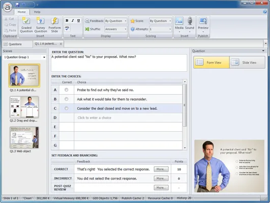Switch to the Questions tab
Image resolution: width=270 pixels, height=203 pixels.
(17, 44)
